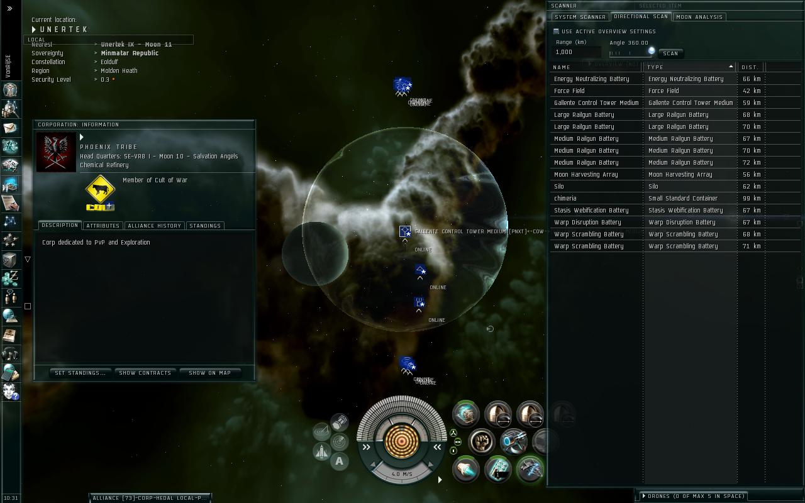The width and height of the screenshot is (805, 503).
Task: Expand the HUD options triangle beside modules
Action: click(x=440, y=480)
